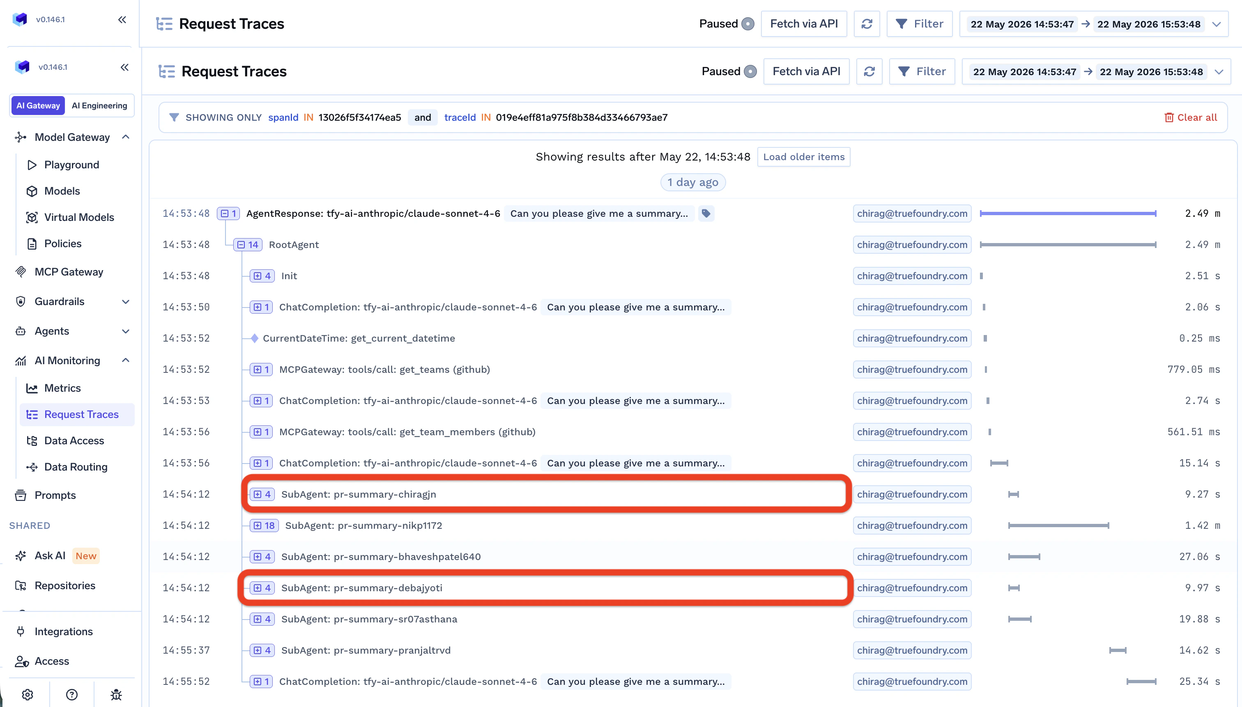The width and height of the screenshot is (1242, 707).
Task: Click the Ask AI sparkle icon
Action: pos(21,556)
